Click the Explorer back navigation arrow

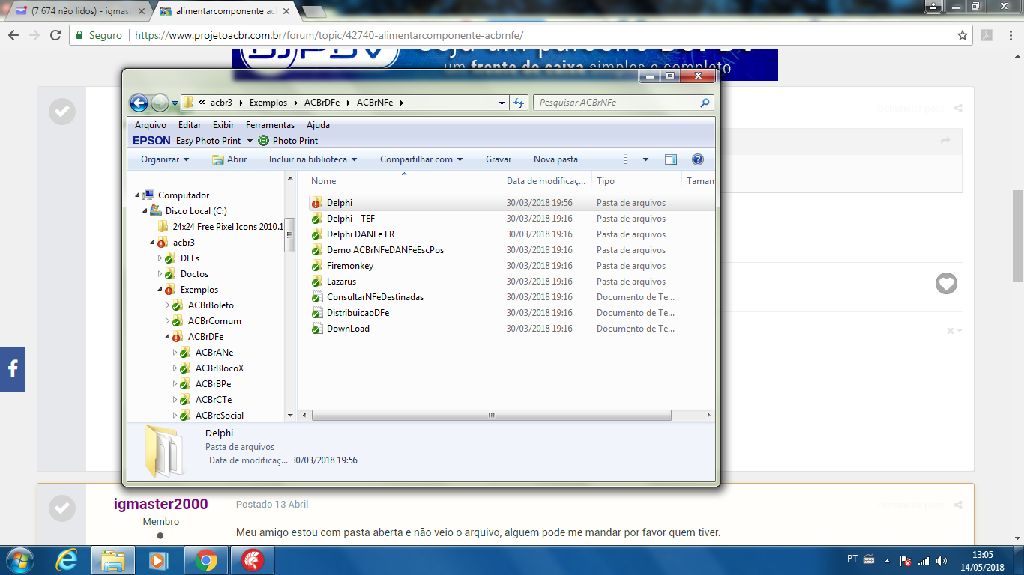139,103
